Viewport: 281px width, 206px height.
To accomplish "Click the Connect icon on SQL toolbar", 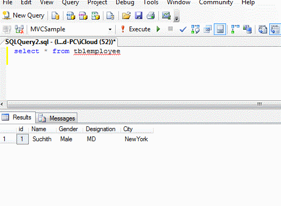I will [x=7, y=29].
